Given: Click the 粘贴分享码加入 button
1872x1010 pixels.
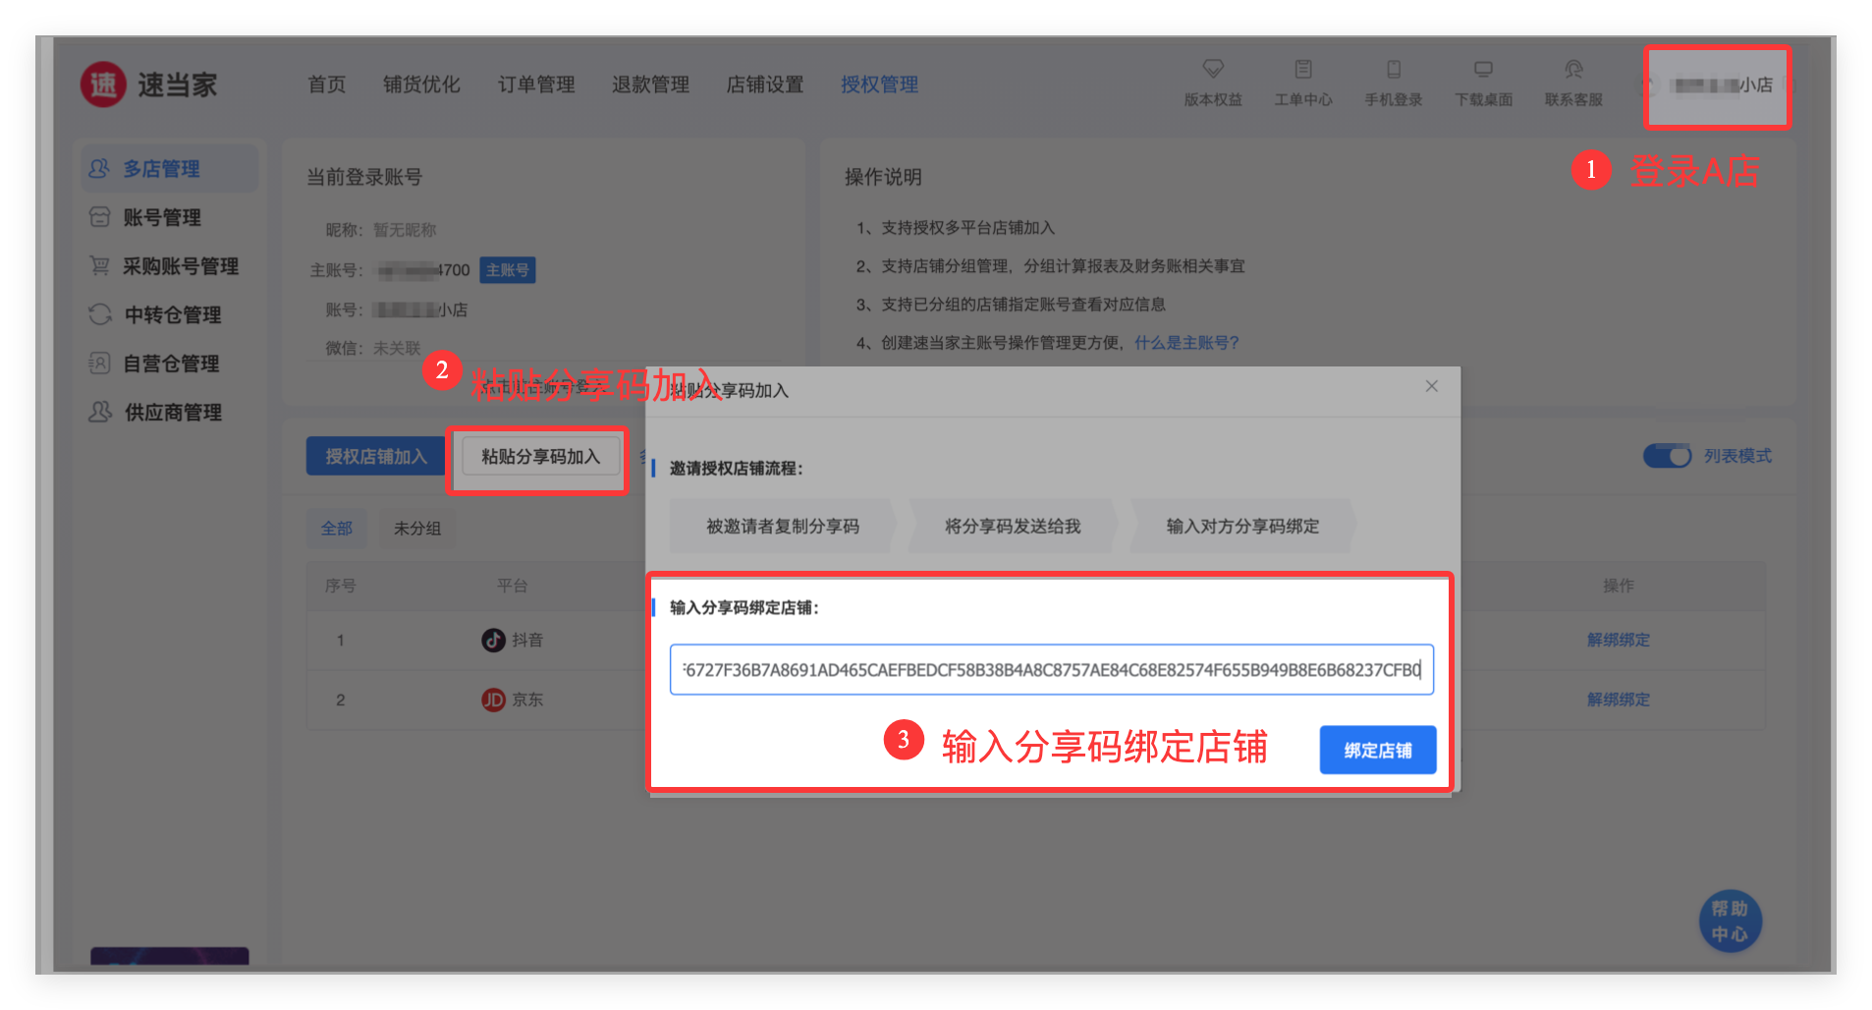Looking at the screenshot, I should coord(539,457).
